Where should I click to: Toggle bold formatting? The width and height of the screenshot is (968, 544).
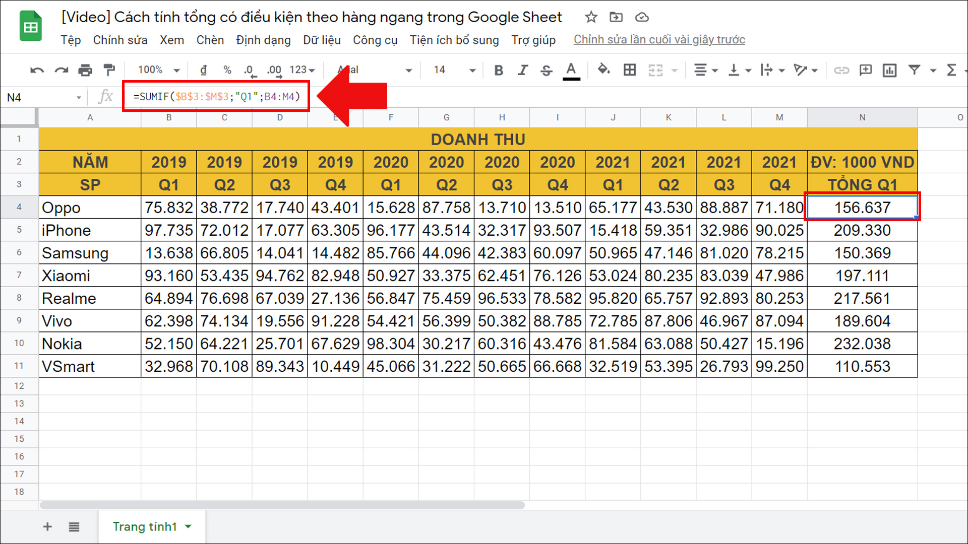click(x=499, y=70)
